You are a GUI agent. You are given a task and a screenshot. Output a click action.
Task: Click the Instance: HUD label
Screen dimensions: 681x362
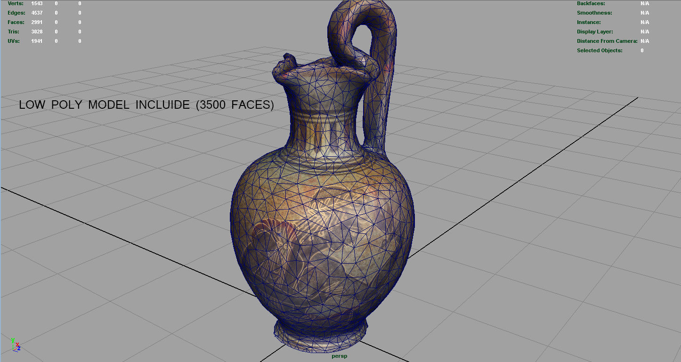pos(589,22)
